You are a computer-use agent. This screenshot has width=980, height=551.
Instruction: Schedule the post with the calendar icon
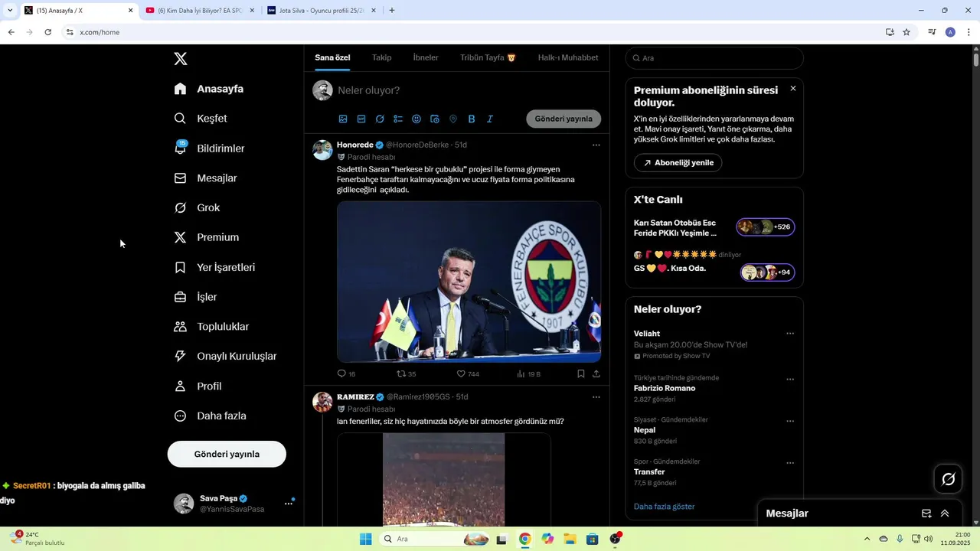click(x=435, y=119)
